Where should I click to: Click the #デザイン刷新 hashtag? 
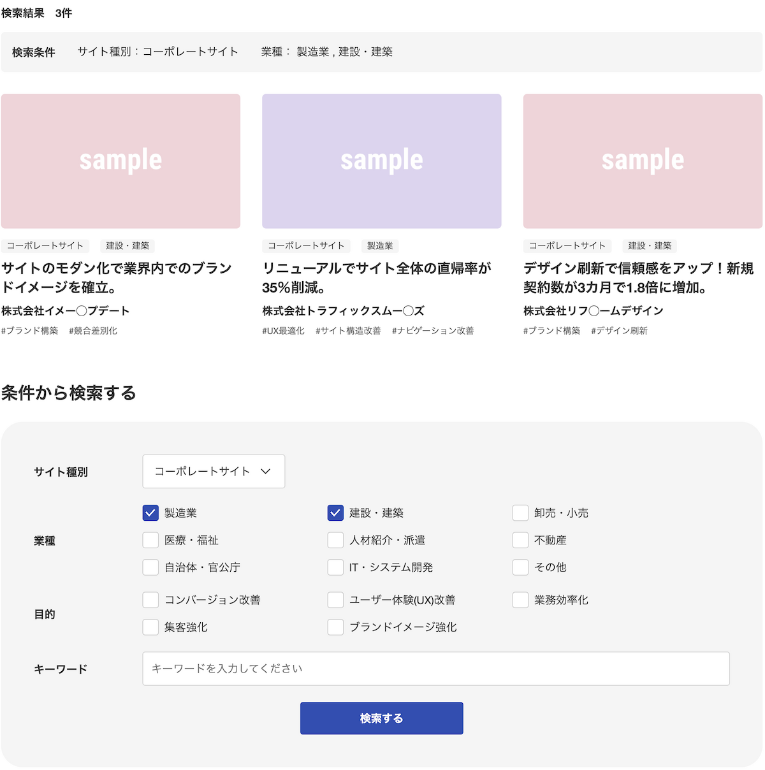tap(619, 331)
